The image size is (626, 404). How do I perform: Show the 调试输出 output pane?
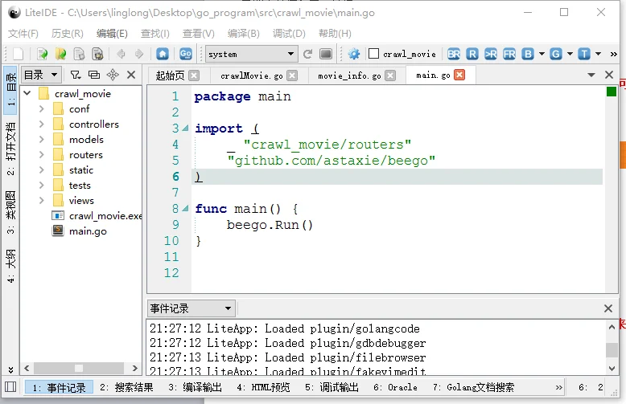(x=332, y=387)
